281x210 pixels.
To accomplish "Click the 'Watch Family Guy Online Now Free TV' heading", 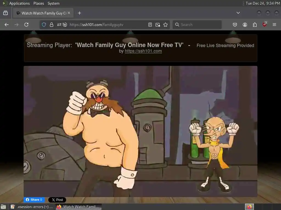I will pos(129,45).
